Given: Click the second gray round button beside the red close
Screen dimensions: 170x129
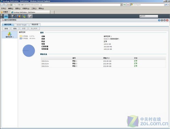Looking at the screenshot, I should [x=165, y=20].
